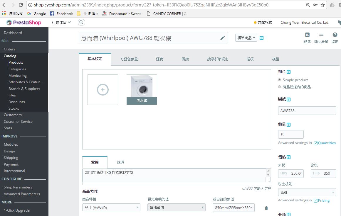Switch to the options tab
The width and height of the screenshot is (341, 216).
coord(250,59)
